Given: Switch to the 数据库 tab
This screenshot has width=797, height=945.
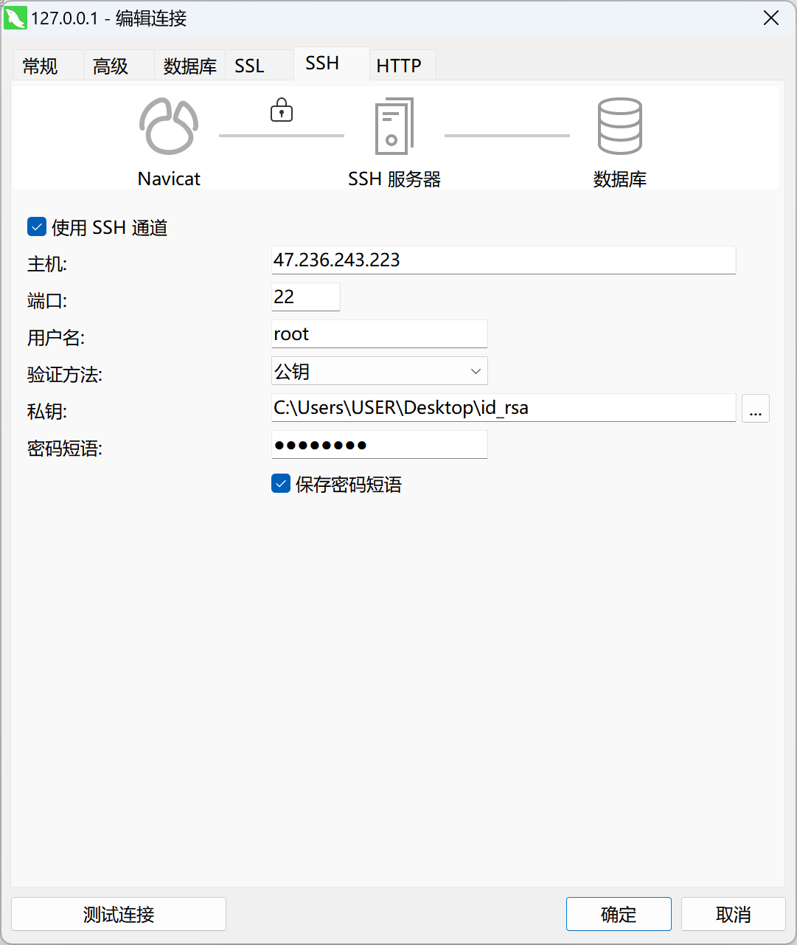Looking at the screenshot, I should (189, 66).
